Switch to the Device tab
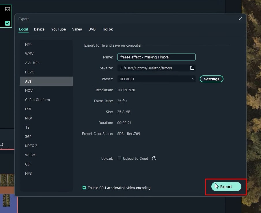The height and width of the screenshot is (213, 261). (x=39, y=29)
